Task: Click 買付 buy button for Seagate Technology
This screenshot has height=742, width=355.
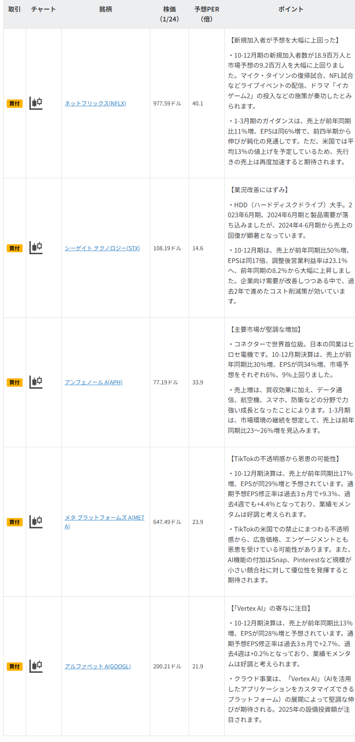Action: pyautogui.click(x=15, y=248)
